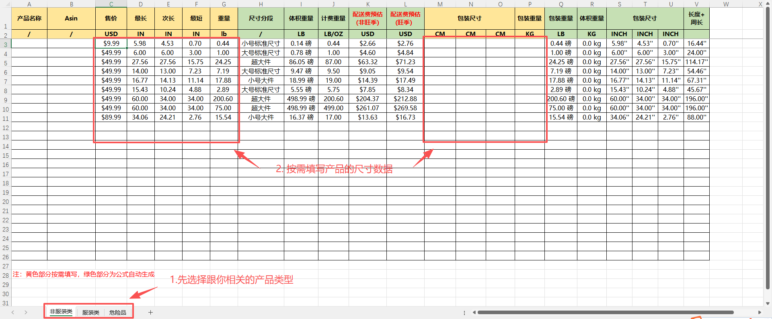The width and height of the screenshot is (772, 319).
Task: Switch to the 服装类 sheet tab
Action: [90, 312]
